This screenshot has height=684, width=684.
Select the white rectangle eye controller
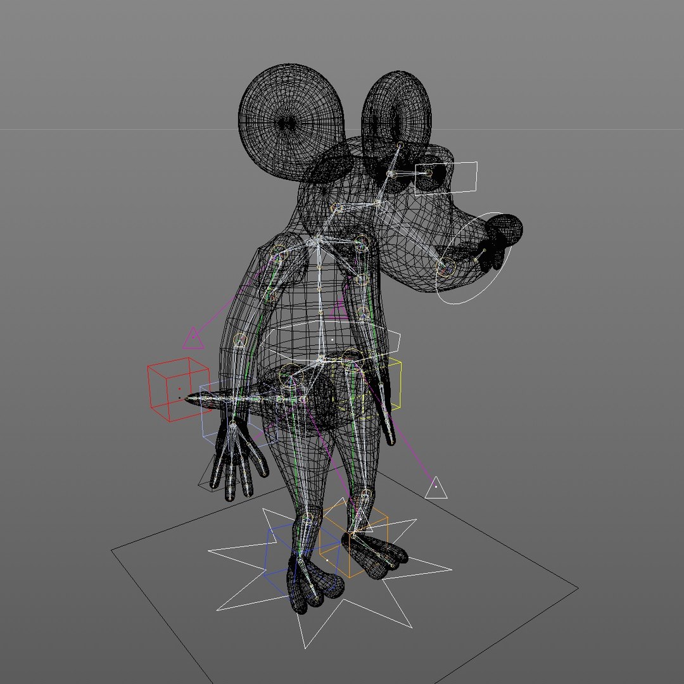446,178
